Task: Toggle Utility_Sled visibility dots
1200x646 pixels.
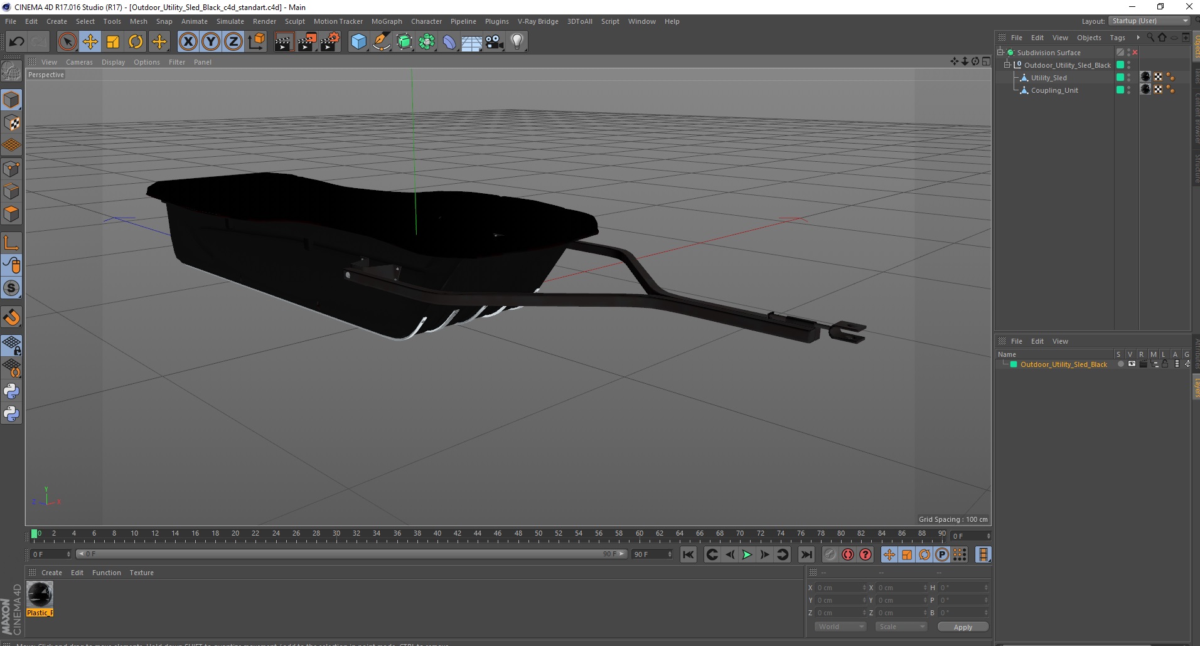Action: pos(1128,78)
